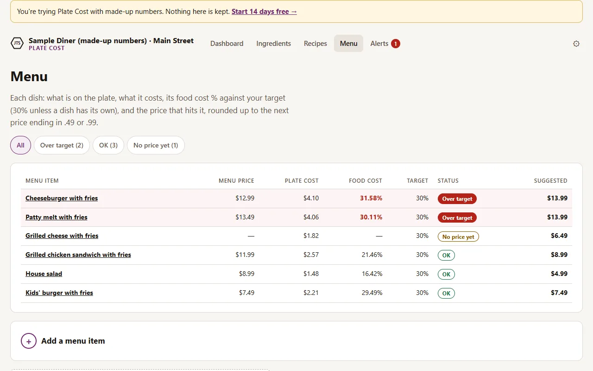Open the Alerts tab
This screenshot has height=371, width=593.
[385, 44]
